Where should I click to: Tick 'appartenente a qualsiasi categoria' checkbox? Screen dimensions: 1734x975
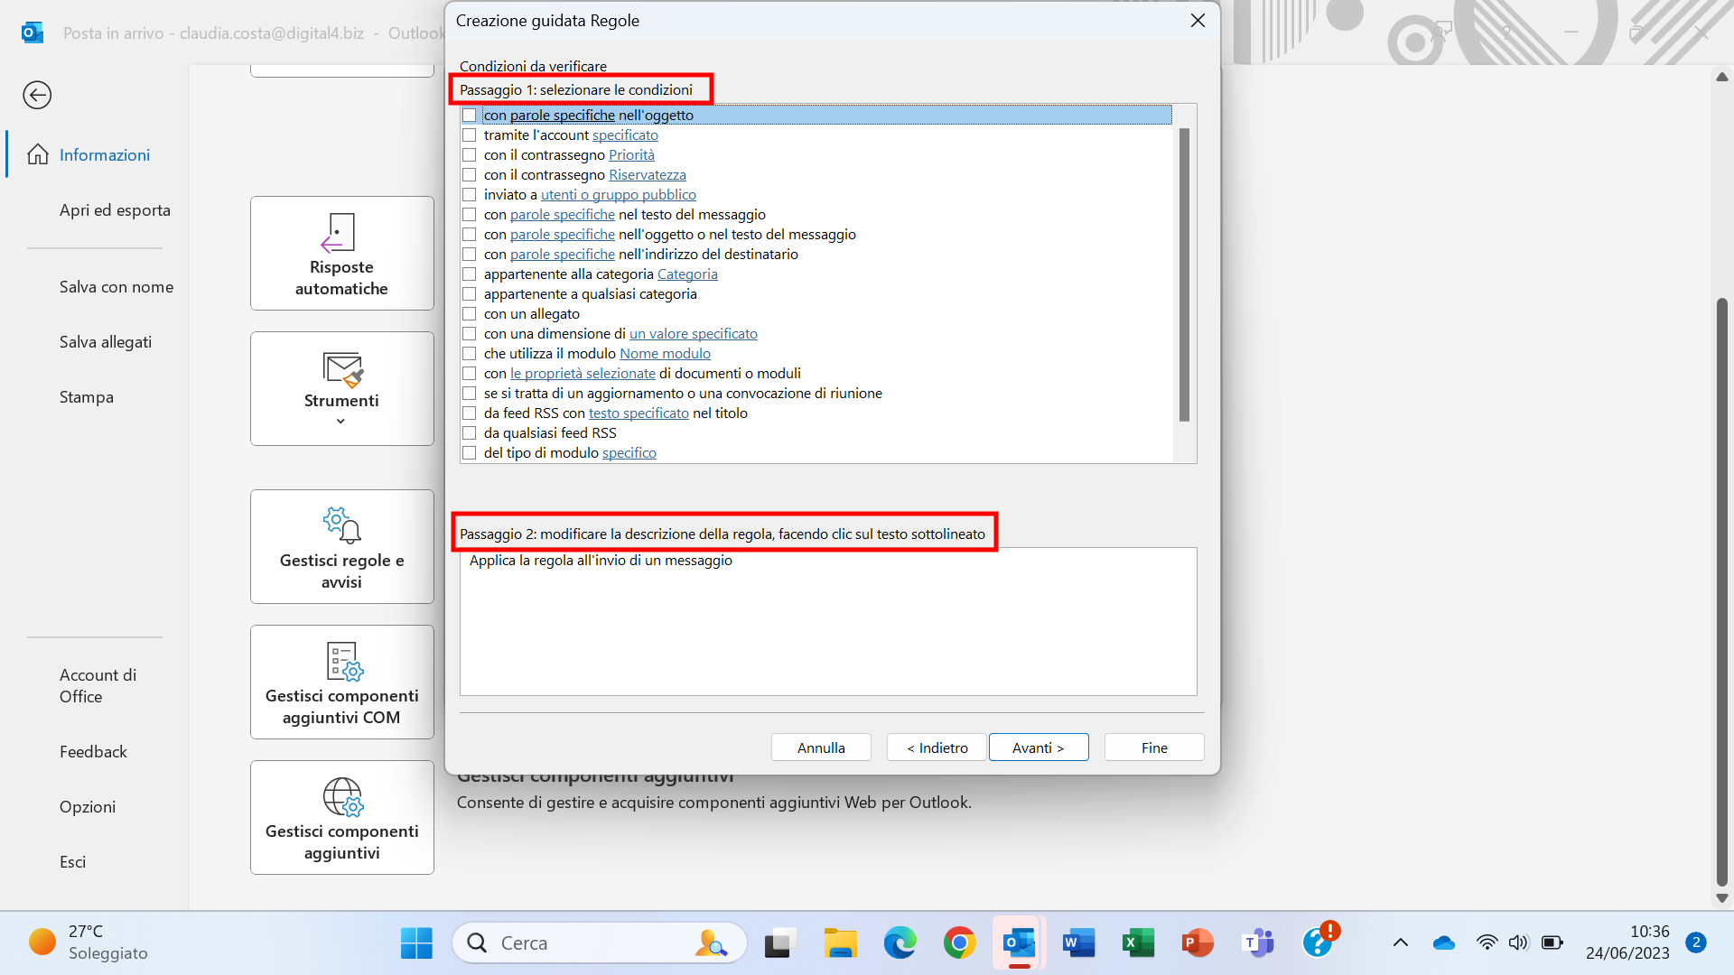pos(469,294)
